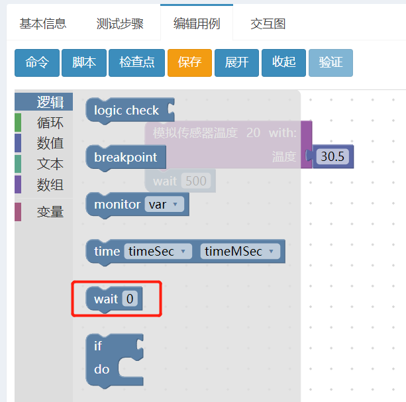Switch to the 基本信息 tab
Screen dimensions: 406x402
pos(43,24)
